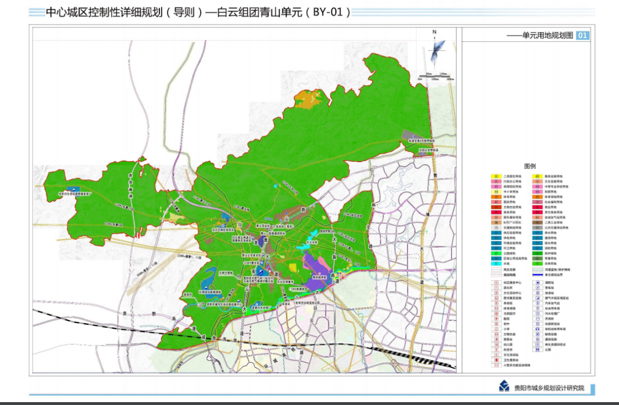Click the 社会停车场 parking legend icon
Viewport: 619px width, 405px height.
point(538,308)
